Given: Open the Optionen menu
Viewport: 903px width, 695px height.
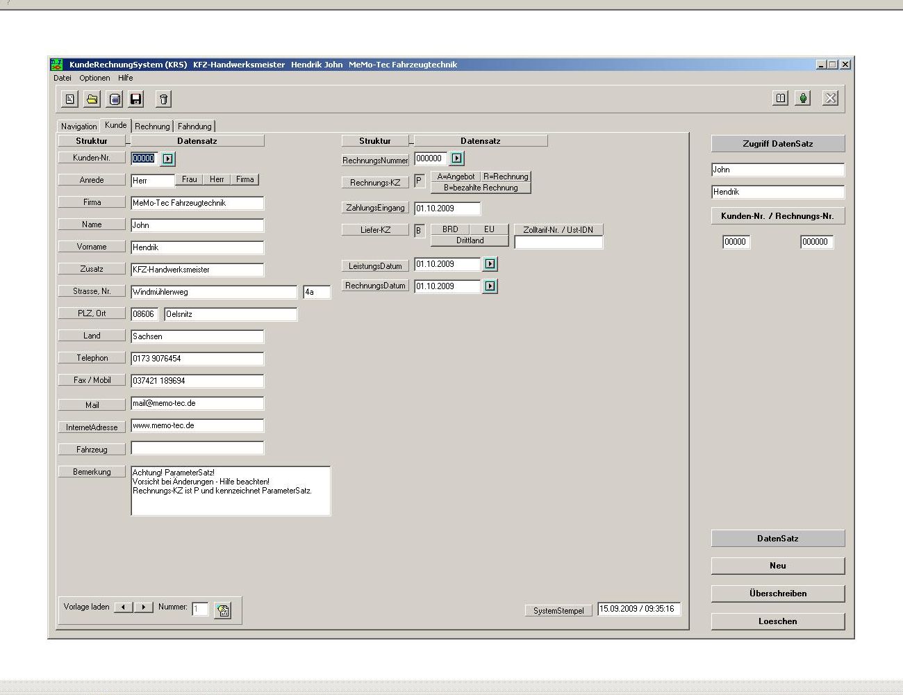Looking at the screenshot, I should 94,78.
